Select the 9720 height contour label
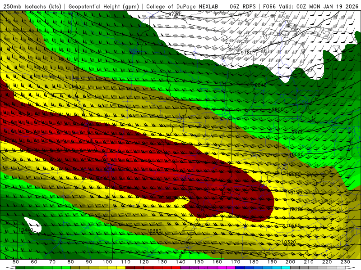The image size is (361, 270). click(174, 14)
